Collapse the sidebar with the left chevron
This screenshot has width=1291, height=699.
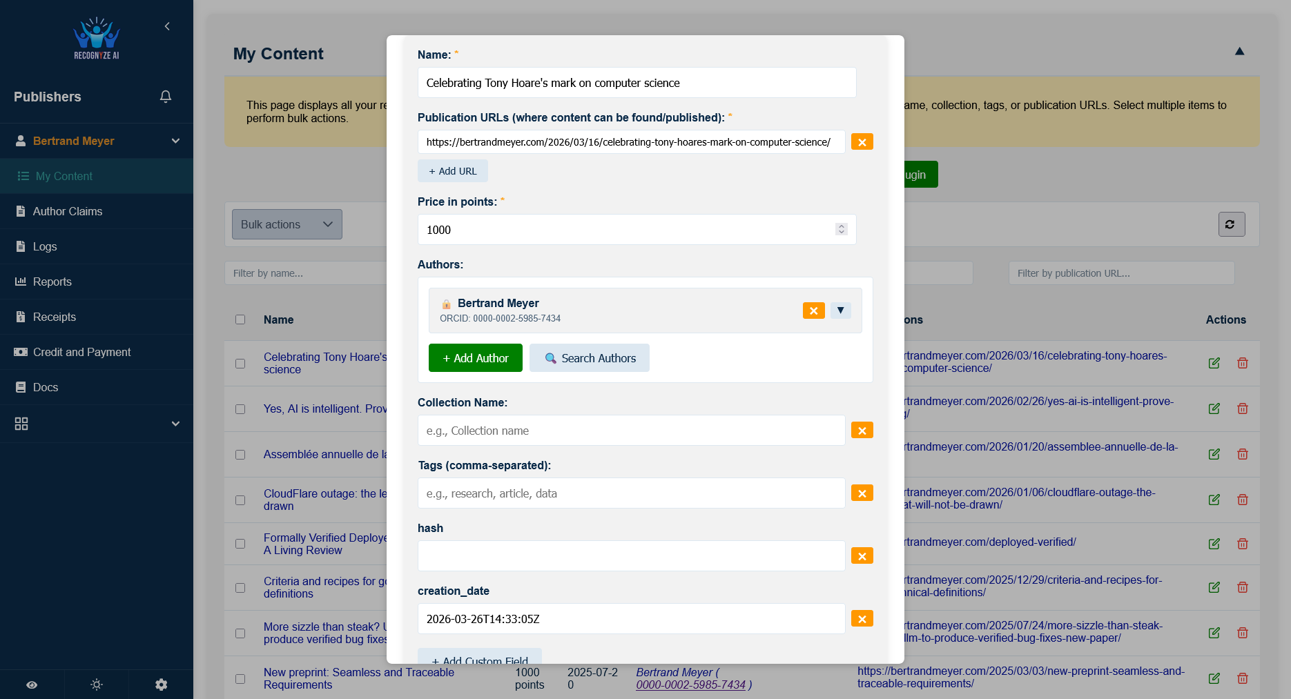pyautogui.click(x=167, y=26)
